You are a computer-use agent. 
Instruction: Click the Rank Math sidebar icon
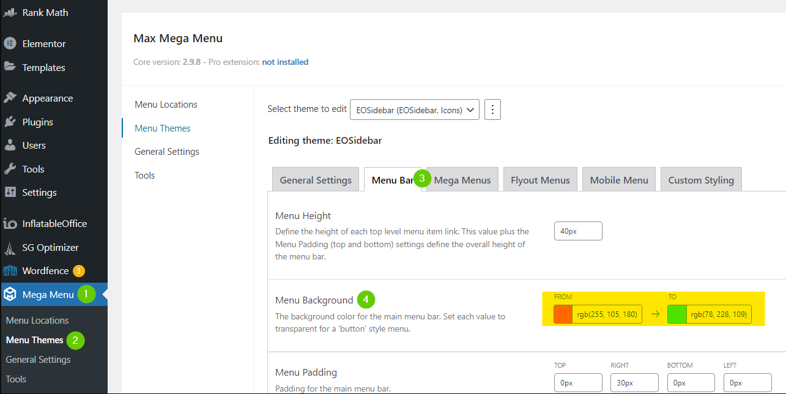click(x=10, y=12)
